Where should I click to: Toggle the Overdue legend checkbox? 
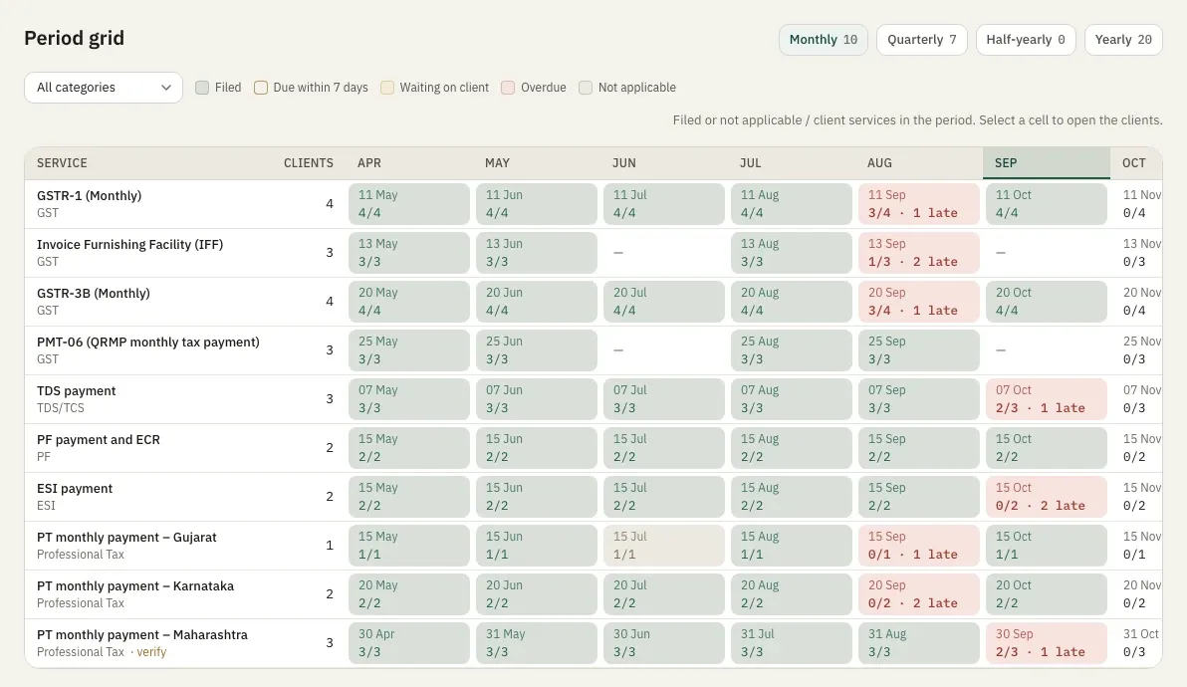[508, 88]
